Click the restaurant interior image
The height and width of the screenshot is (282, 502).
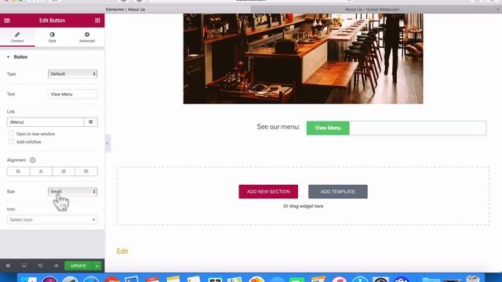point(304,59)
